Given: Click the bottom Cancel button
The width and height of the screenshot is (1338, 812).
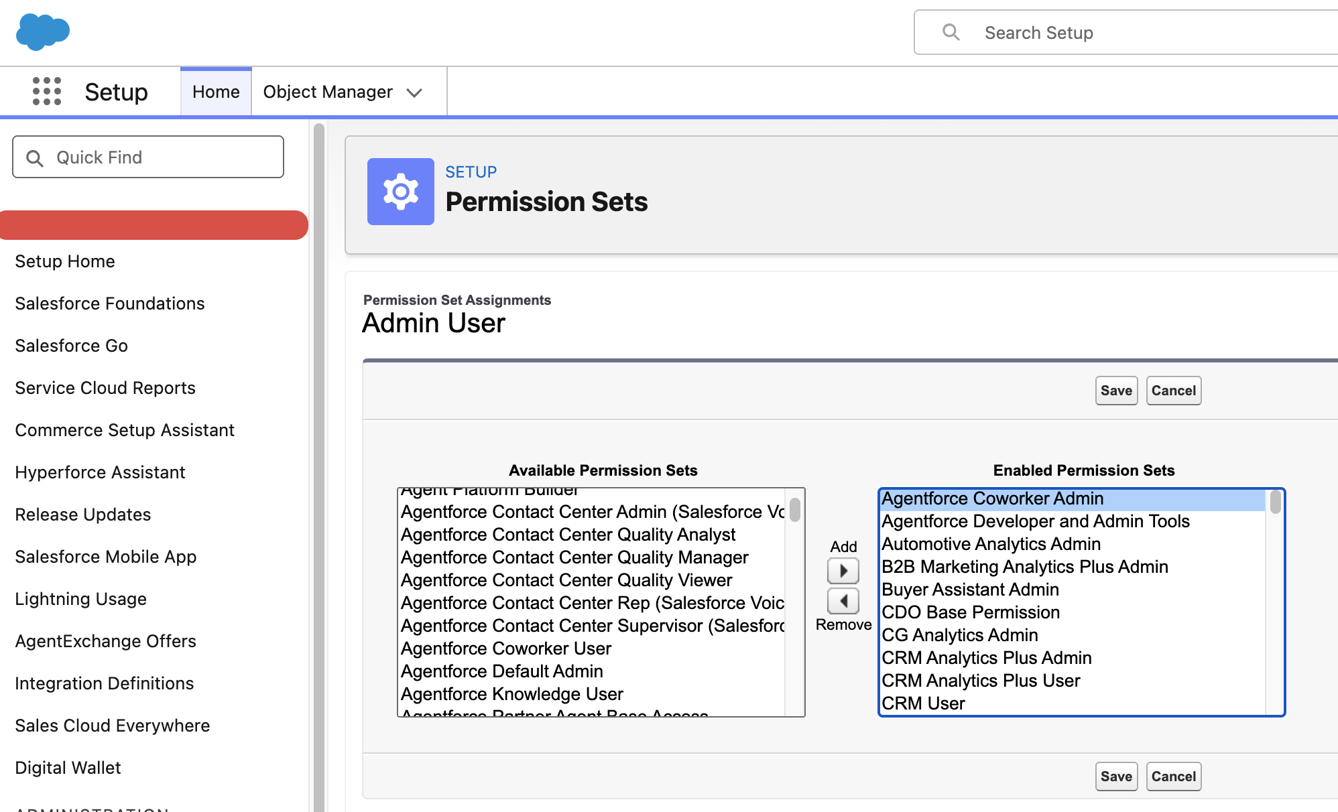Looking at the screenshot, I should click(x=1174, y=776).
